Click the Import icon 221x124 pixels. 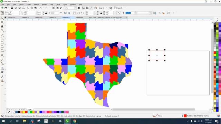[54, 8]
